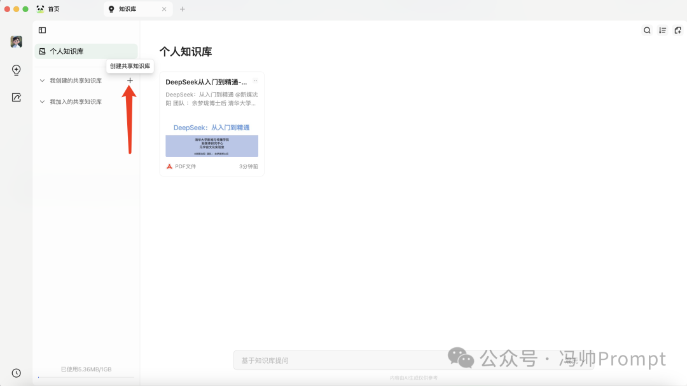Image resolution: width=687 pixels, height=386 pixels.
Task: Click the PDF文件 label
Action: pyautogui.click(x=185, y=166)
